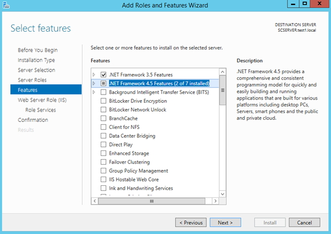Close the Add Roles and Features Wizard
Screen dimensions: 331x234
tap(320, 4)
